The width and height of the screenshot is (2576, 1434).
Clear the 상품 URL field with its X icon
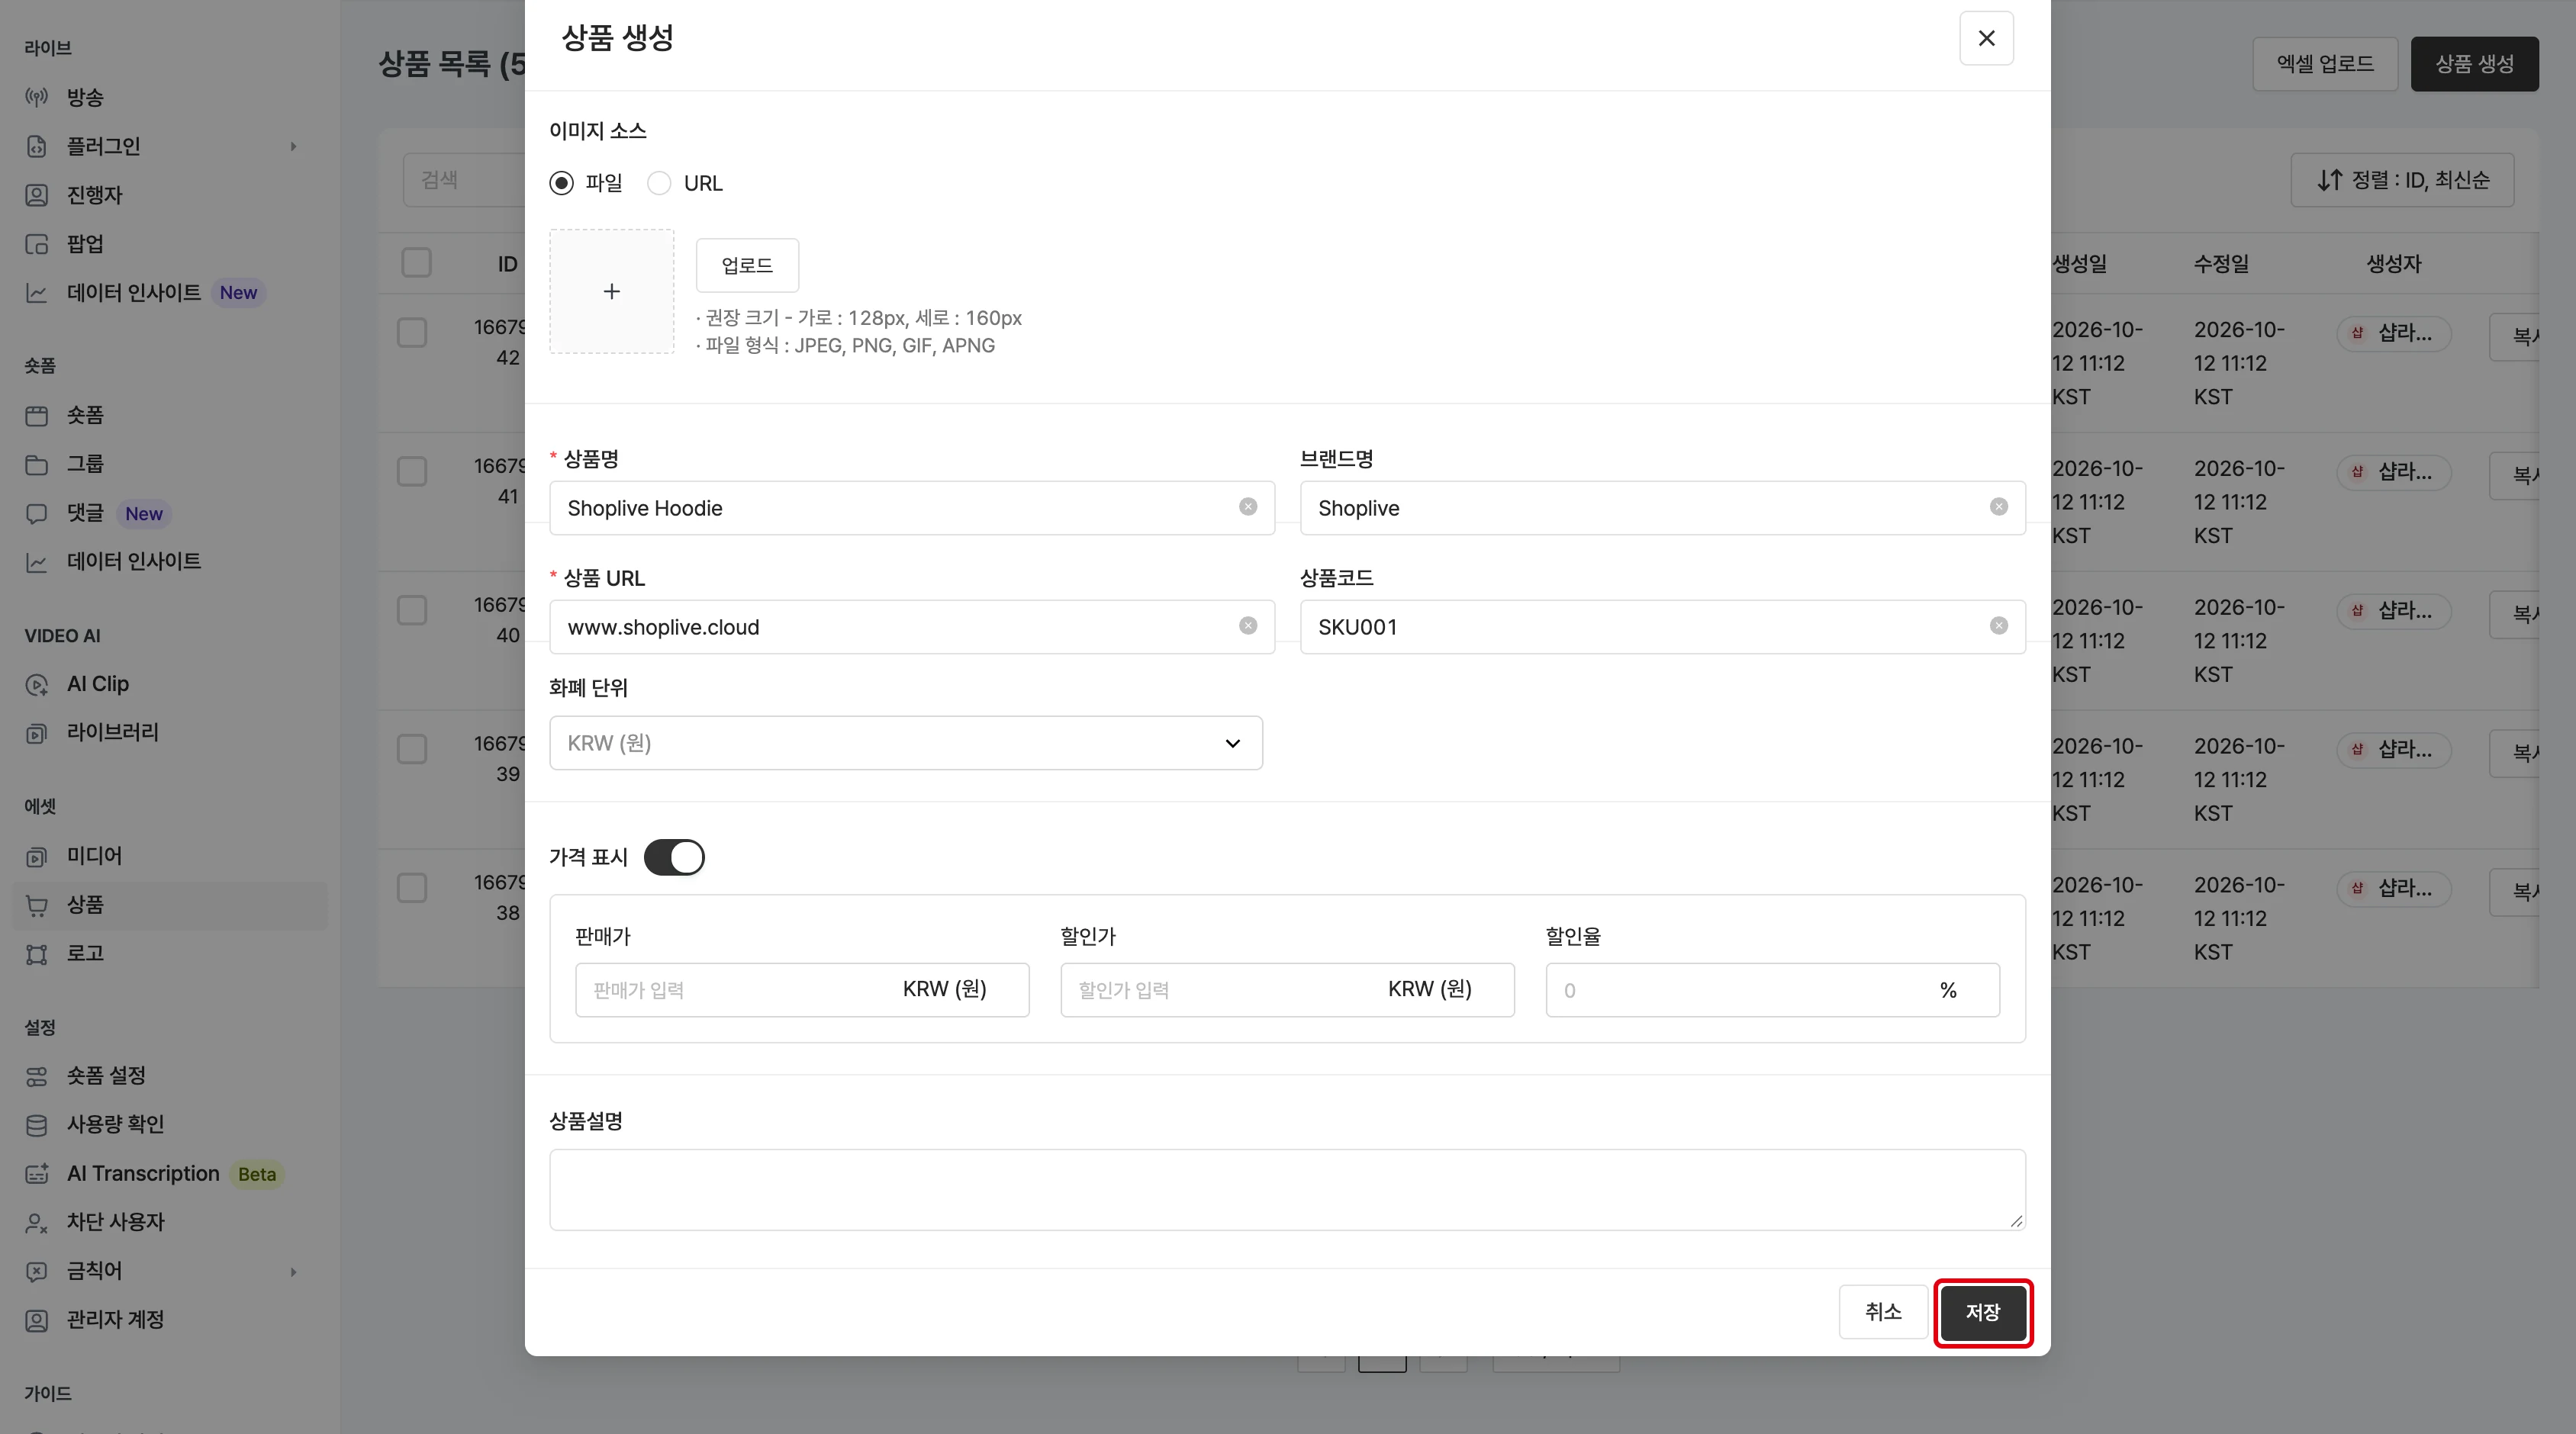[1248, 625]
